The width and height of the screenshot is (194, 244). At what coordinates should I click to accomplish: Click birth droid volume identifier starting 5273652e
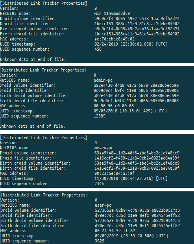[x=137, y=220]
